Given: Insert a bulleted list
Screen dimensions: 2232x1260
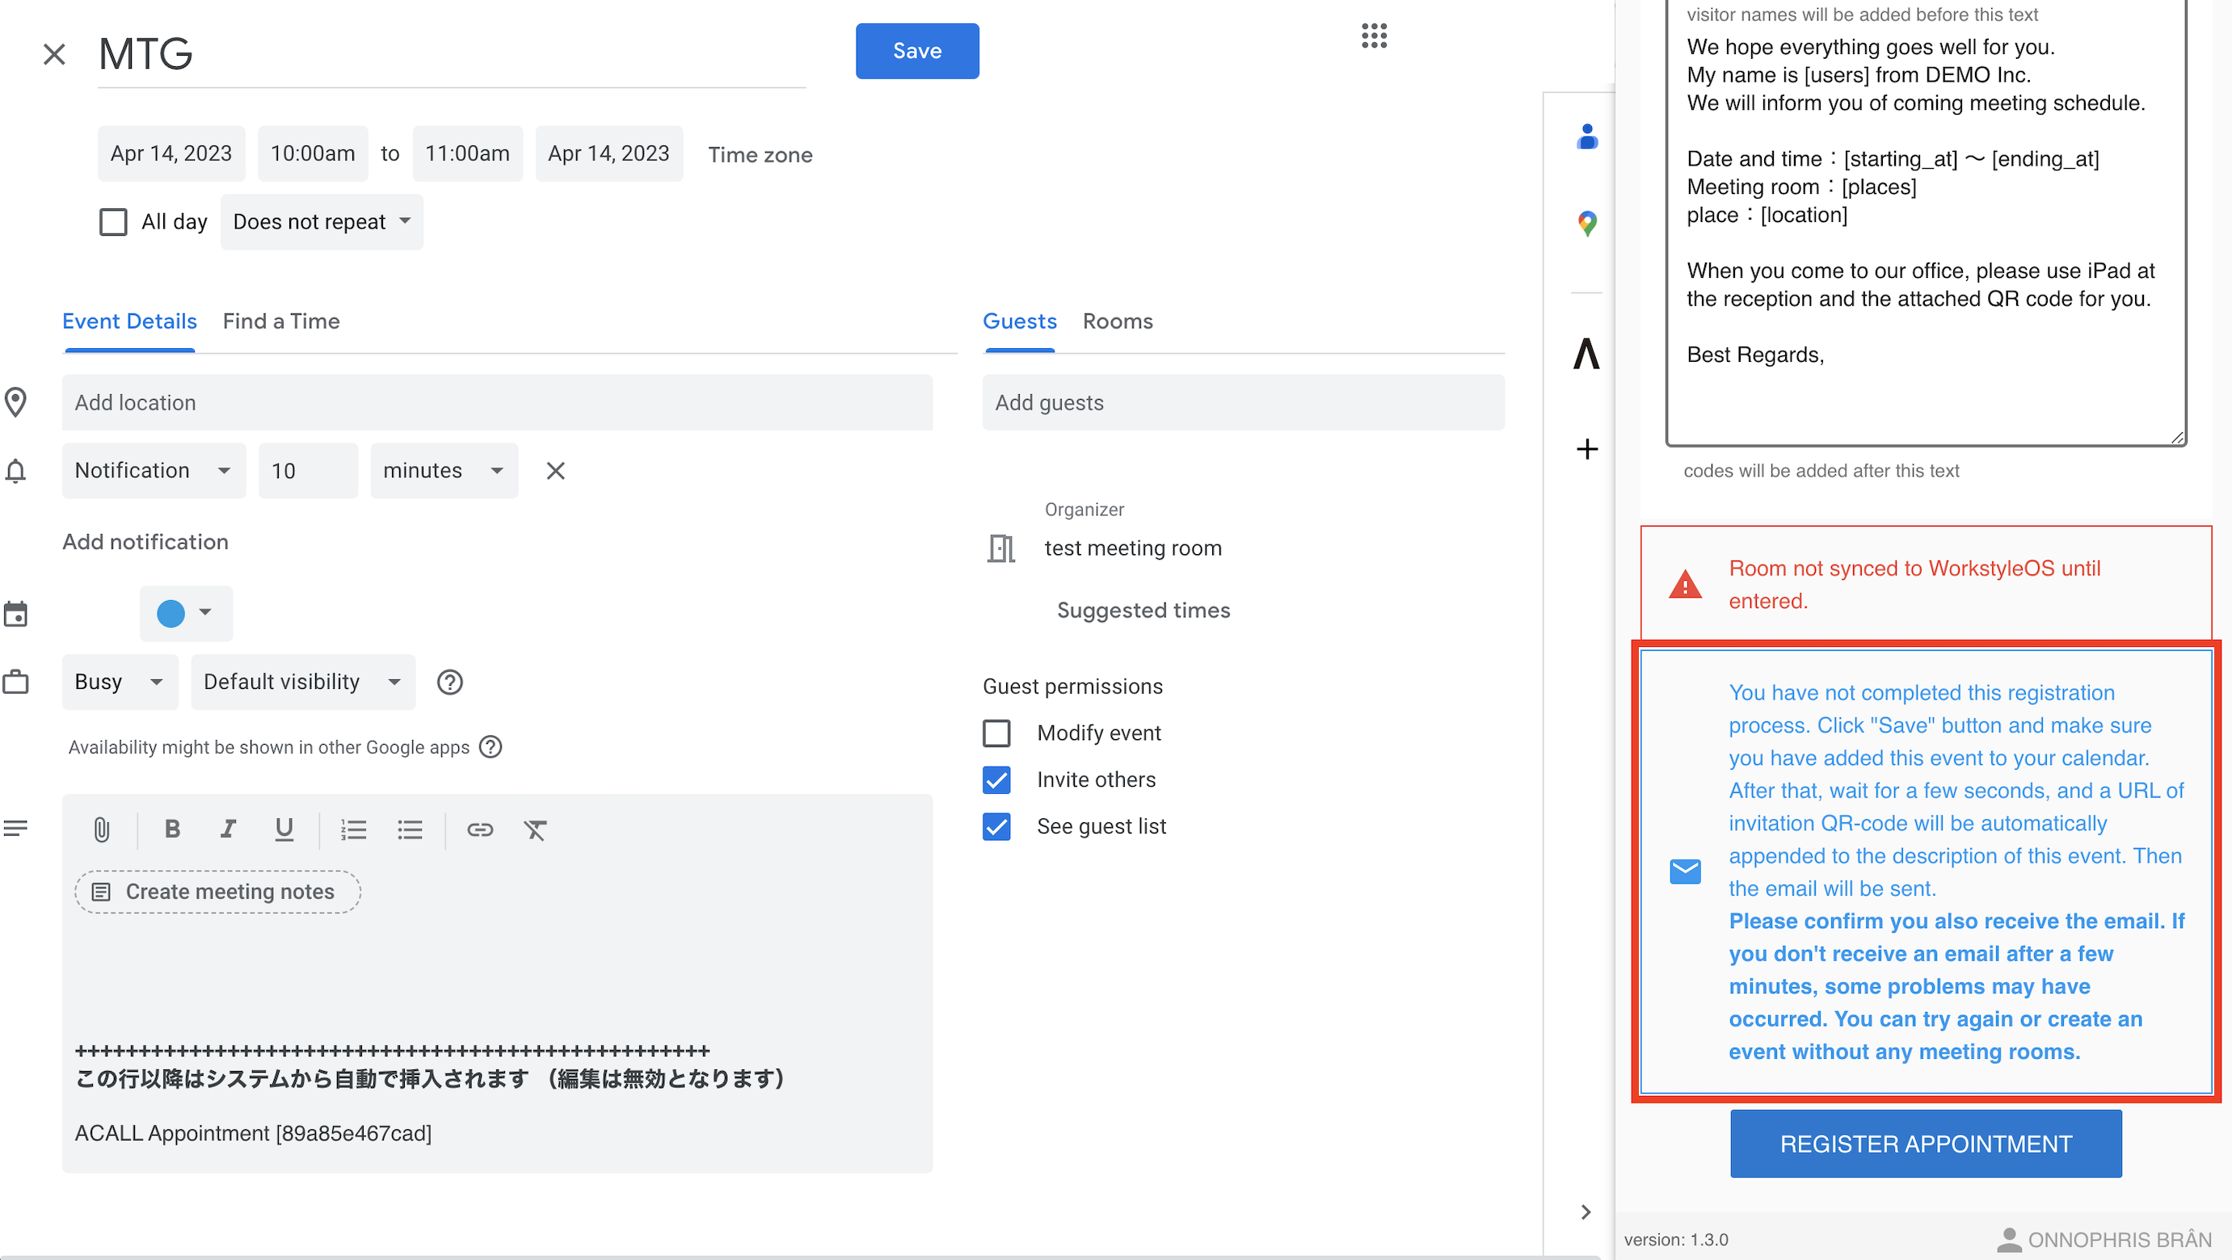Looking at the screenshot, I should (x=409, y=829).
